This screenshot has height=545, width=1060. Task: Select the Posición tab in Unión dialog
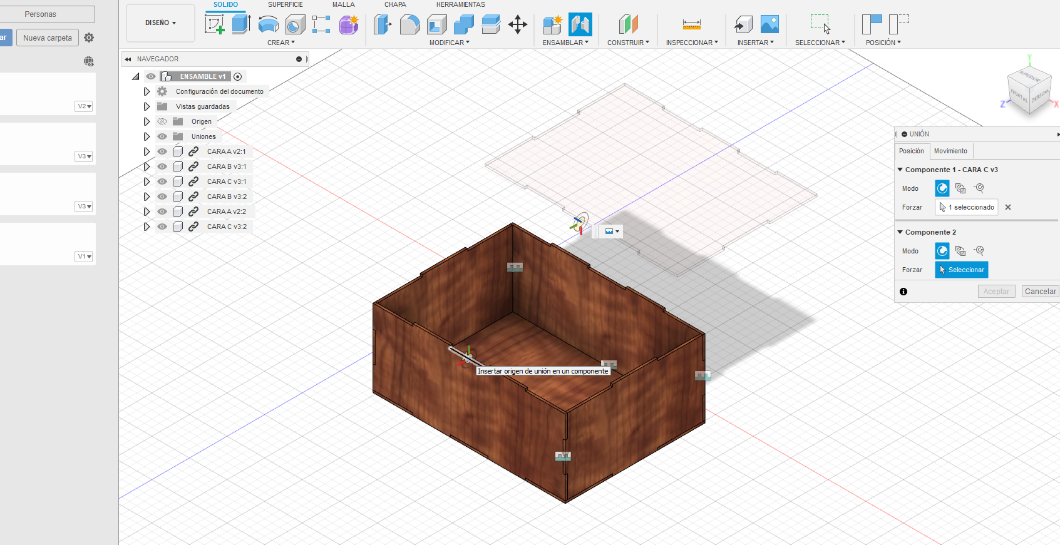pyautogui.click(x=912, y=151)
